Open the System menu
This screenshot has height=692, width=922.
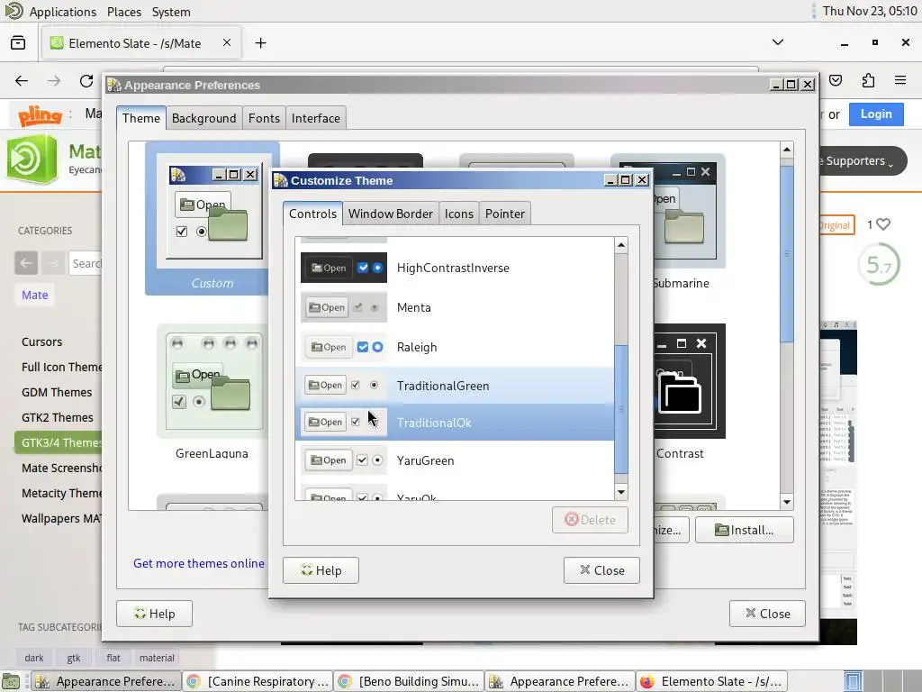coord(171,12)
